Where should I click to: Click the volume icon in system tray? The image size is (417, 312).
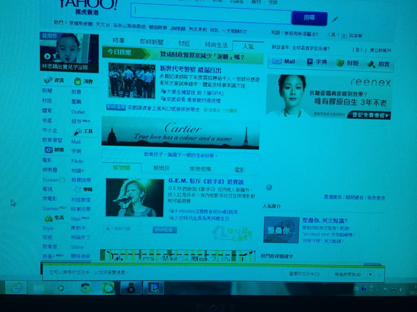(x=401, y=289)
